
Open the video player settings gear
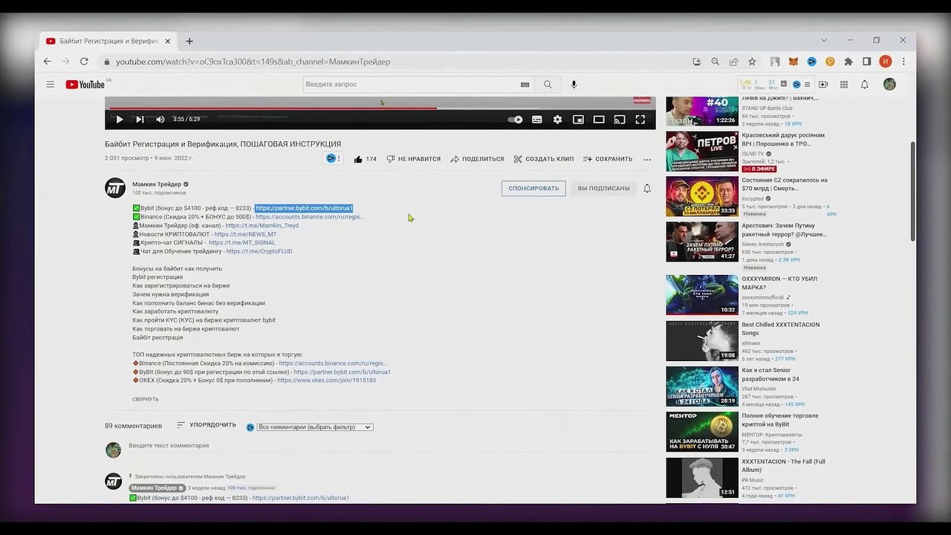tap(557, 120)
